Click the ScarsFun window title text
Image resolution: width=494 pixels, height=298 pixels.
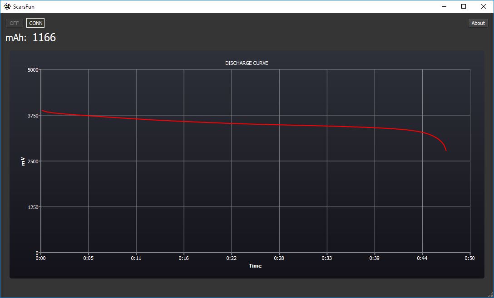coord(24,7)
